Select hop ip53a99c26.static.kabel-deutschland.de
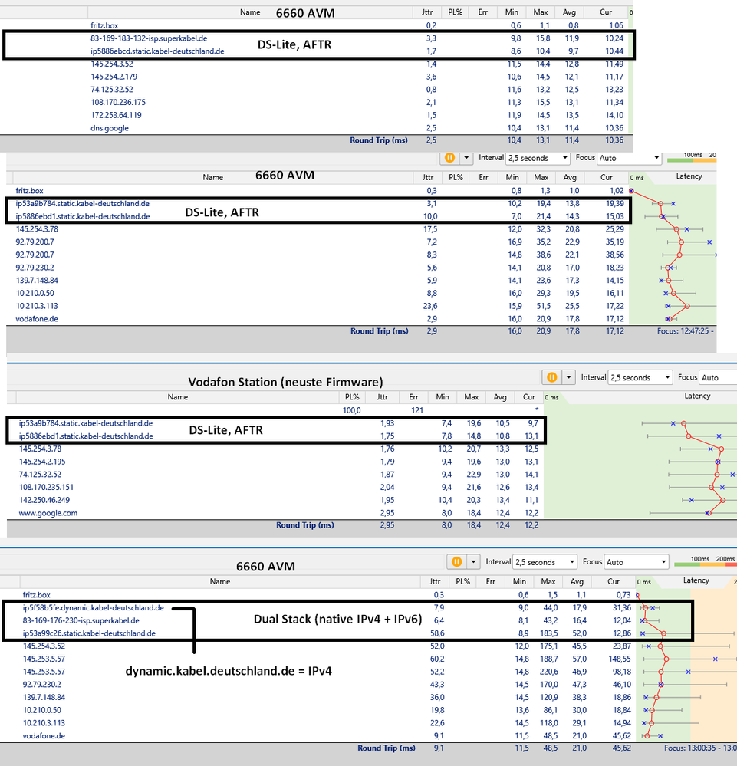This screenshot has width=737, height=766. pyautogui.click(x=89, y=633)
